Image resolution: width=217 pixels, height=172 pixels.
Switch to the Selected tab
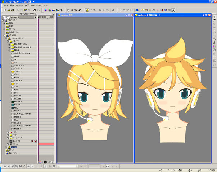pyautogui.click(x=13, y=17)
